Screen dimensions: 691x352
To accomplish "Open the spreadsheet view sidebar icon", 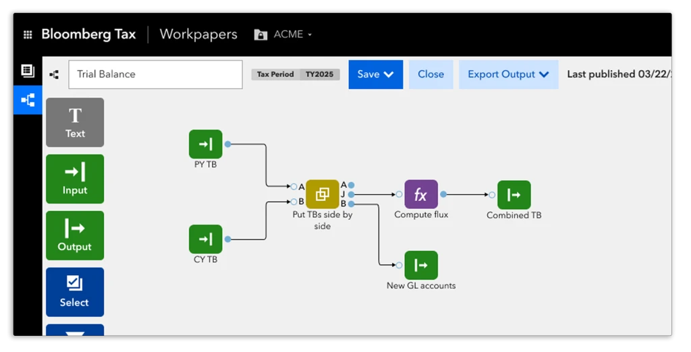I will click(x=28, y=71).
